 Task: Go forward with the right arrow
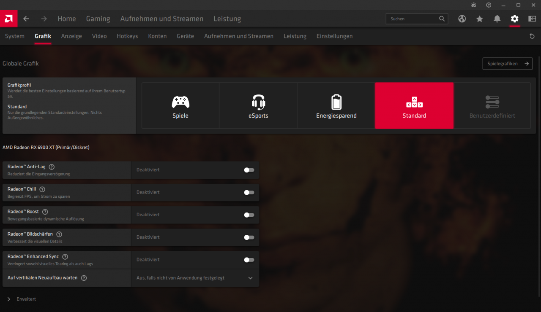coord(44,19)
